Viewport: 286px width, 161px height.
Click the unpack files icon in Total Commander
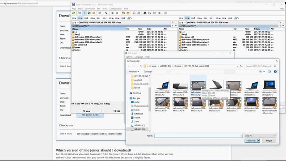[128, 13]
